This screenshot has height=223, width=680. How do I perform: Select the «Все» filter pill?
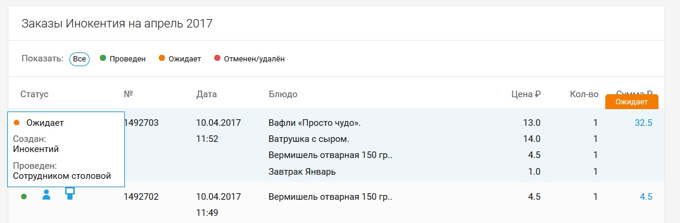[79, 58]
